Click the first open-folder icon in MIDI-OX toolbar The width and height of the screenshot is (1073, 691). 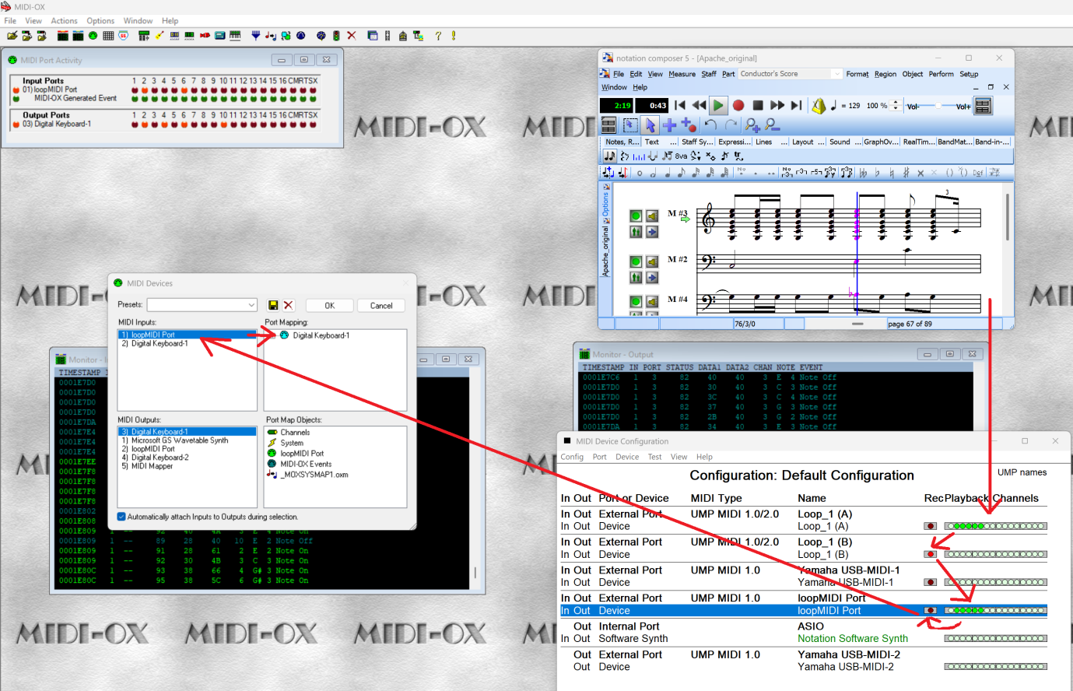pyautogui.click(x=12, y=36)
